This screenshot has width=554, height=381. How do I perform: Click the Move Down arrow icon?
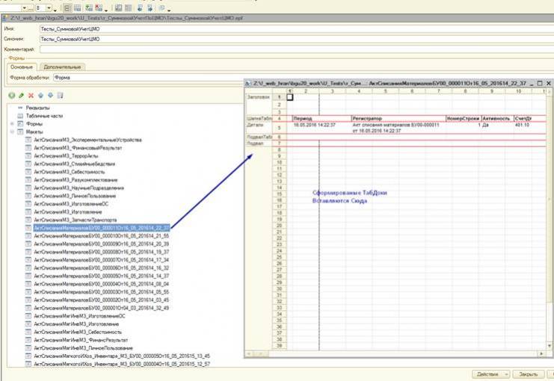[x=50, y=96]
